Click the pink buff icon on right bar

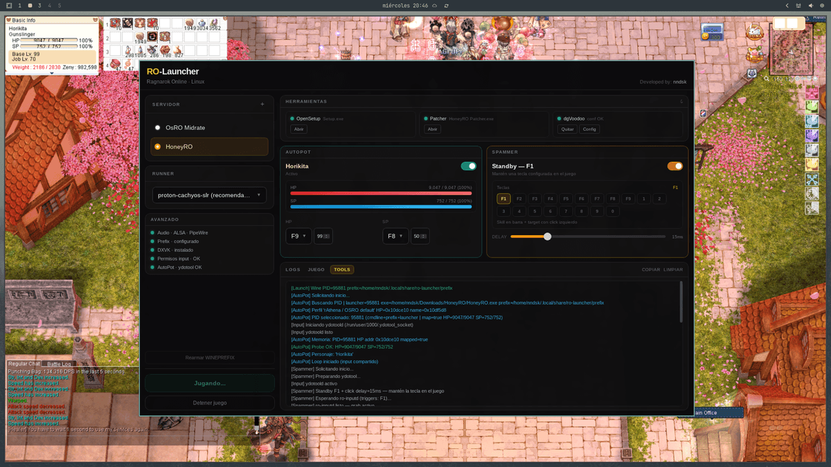coord(812,93)
